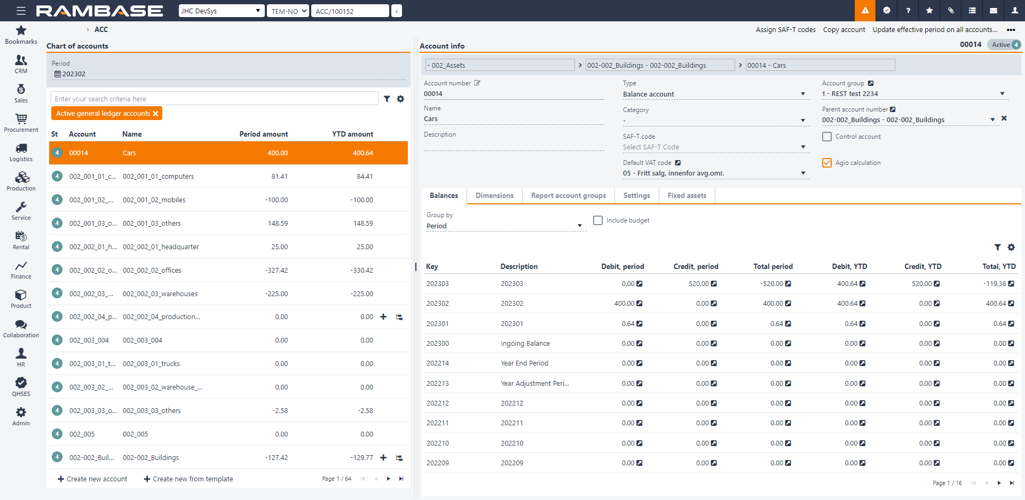
Task: Open the QHSES module
Action: (21, 387)
